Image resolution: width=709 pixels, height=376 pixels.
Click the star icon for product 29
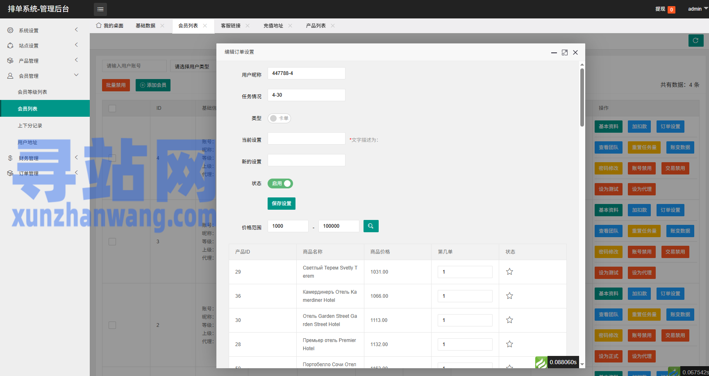tap(509, 272)
